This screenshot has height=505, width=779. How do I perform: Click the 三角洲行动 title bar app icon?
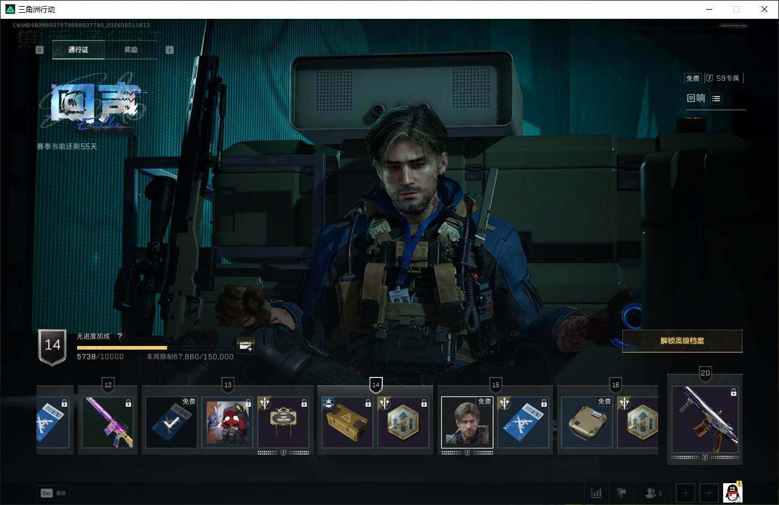(x=10, y=9)
